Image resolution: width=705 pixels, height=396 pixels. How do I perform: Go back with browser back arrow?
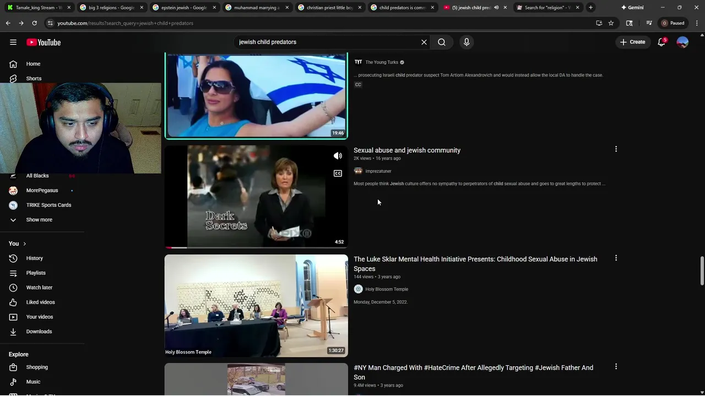click(x=8, y=23)
